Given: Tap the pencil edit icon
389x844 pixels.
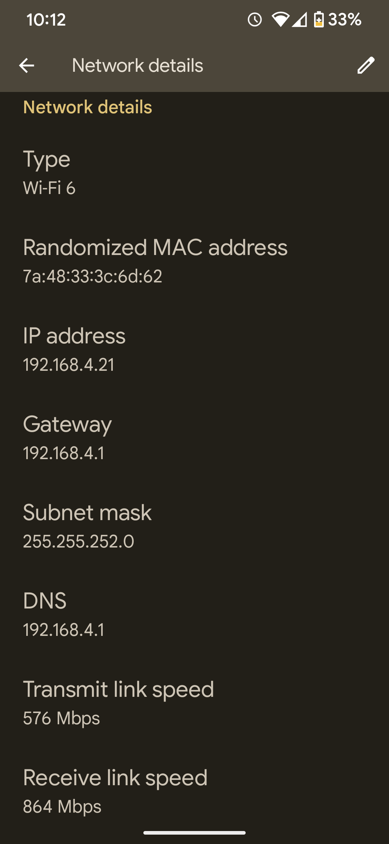Looking at the screenshot, I should click(x=366, y=66).
